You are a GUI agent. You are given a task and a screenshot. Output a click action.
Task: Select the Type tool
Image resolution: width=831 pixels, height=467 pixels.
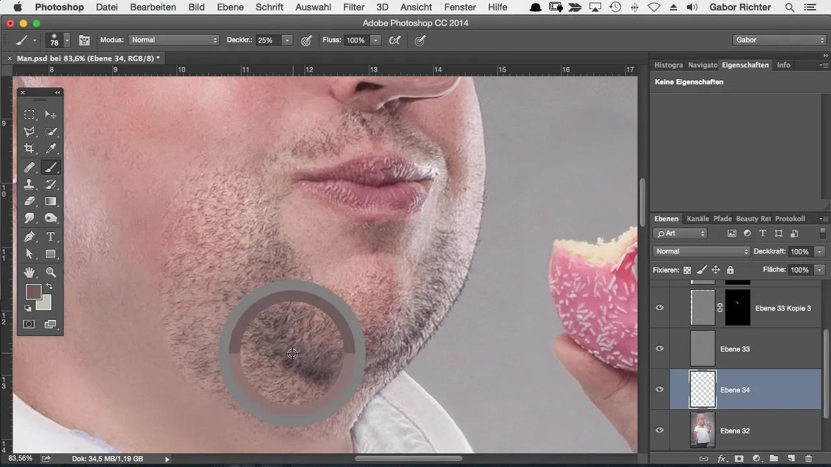click(51, 237)
